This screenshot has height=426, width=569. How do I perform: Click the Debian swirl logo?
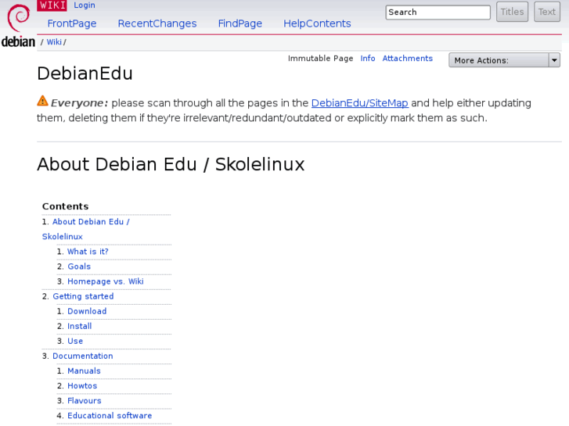(x=19, y=18)
